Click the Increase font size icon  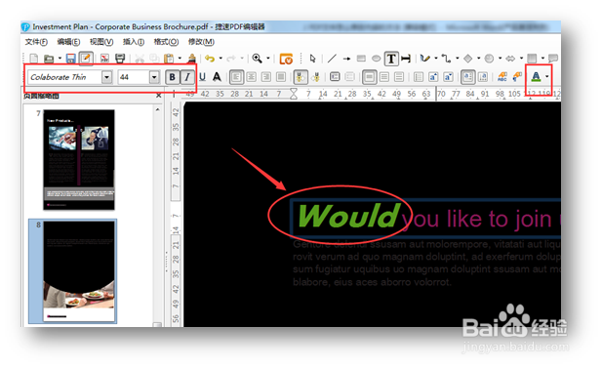433,77
